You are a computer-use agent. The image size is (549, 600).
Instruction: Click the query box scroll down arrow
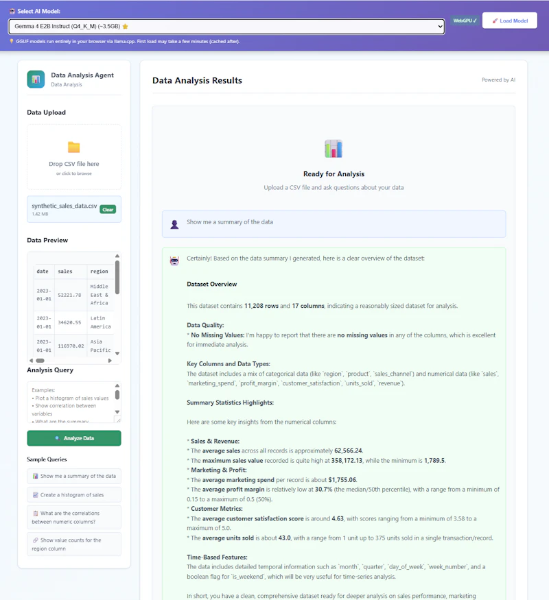pos(117,412)
